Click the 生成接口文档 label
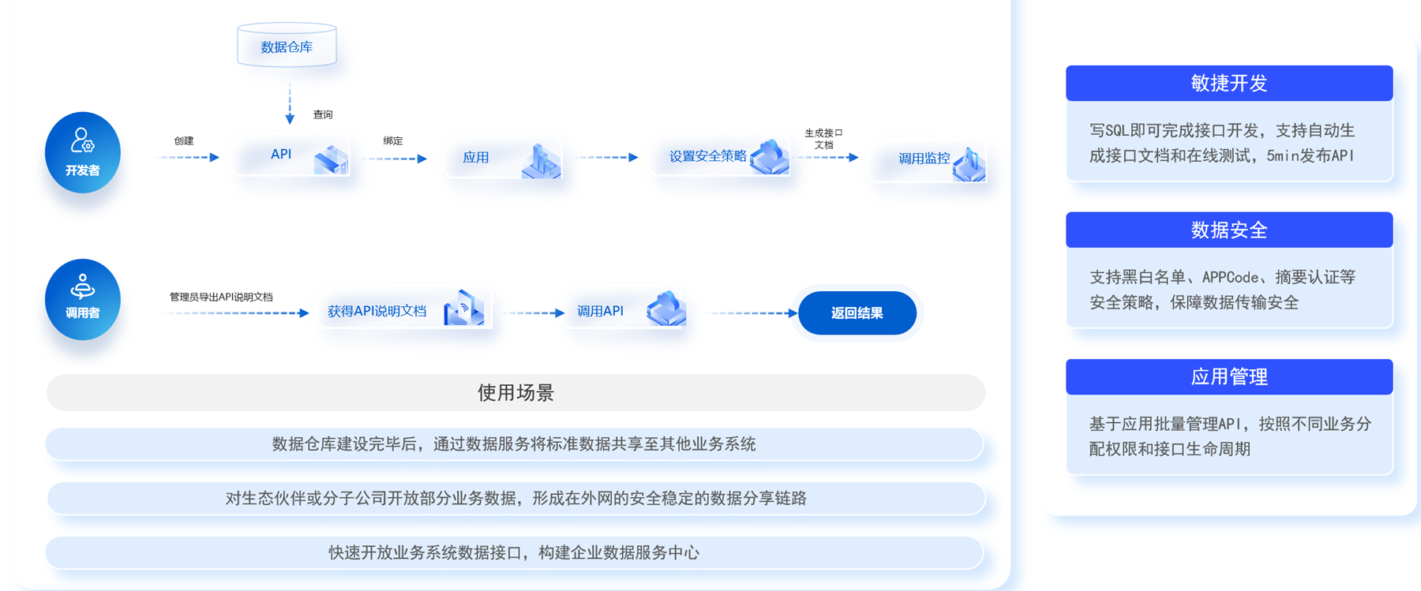Viewport: 1421px width, 591px height. coord(823,139)
